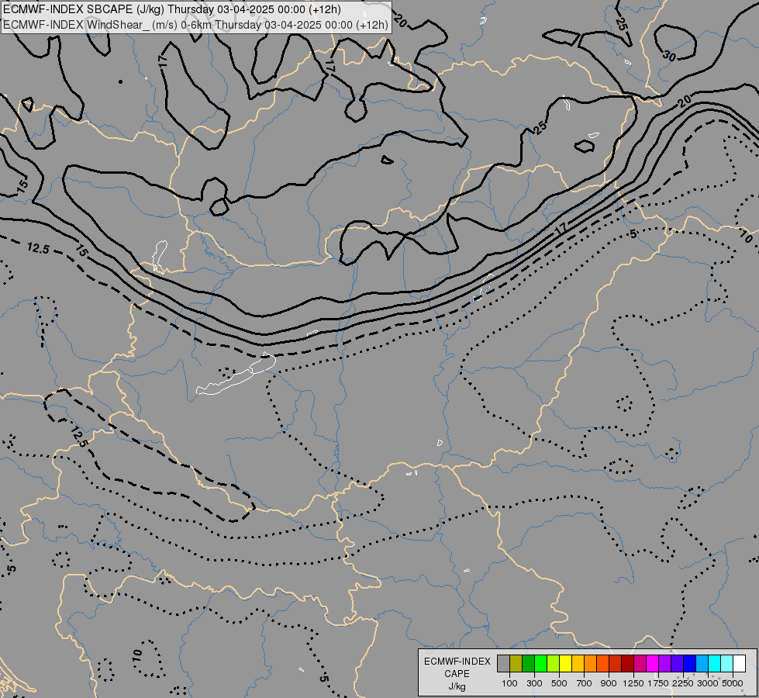Click the legend label 5000
Image resolution: width=759 pixels, height=698 pixels.
pyautogui.click(x=733, y=683)
